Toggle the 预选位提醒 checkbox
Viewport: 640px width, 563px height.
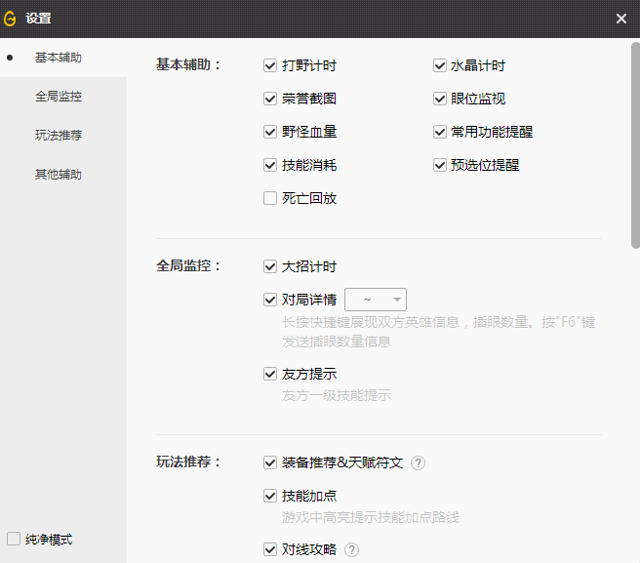pyautogui.click(x=440, y=166)
